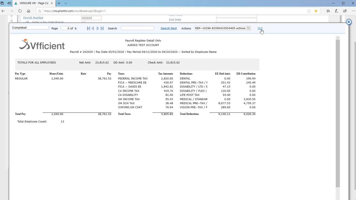
Task: Go to next report page
Action: (x=98, y=28)
